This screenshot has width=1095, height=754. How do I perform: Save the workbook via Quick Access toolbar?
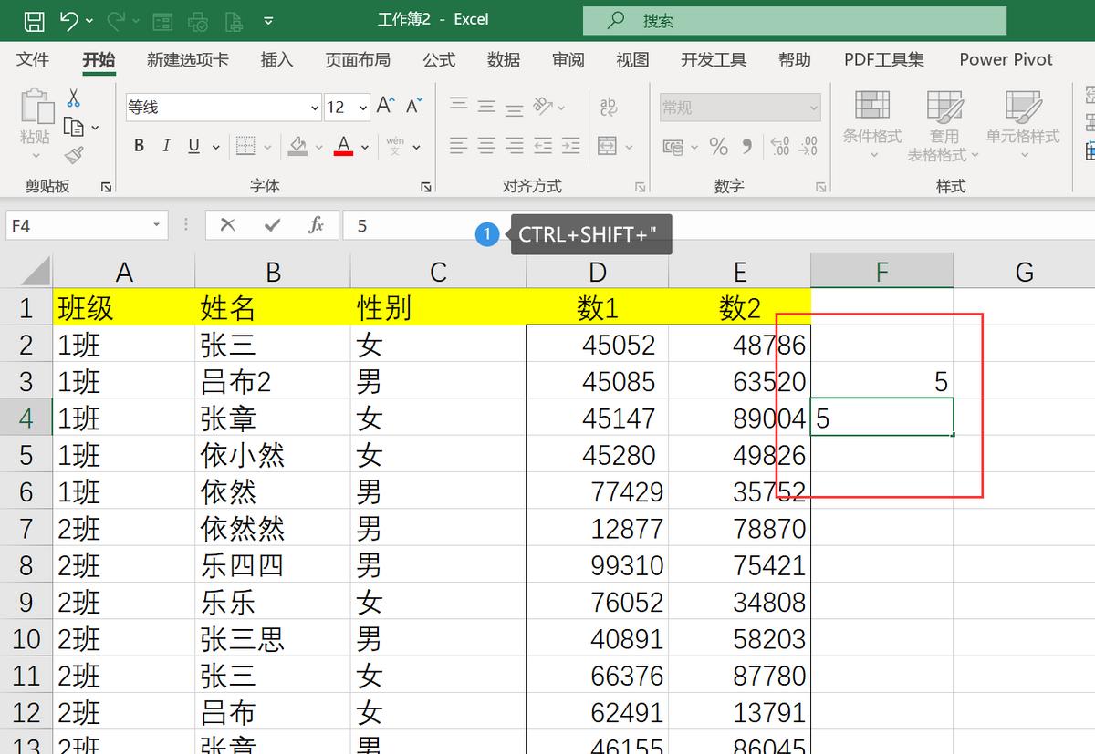(35, 19)
